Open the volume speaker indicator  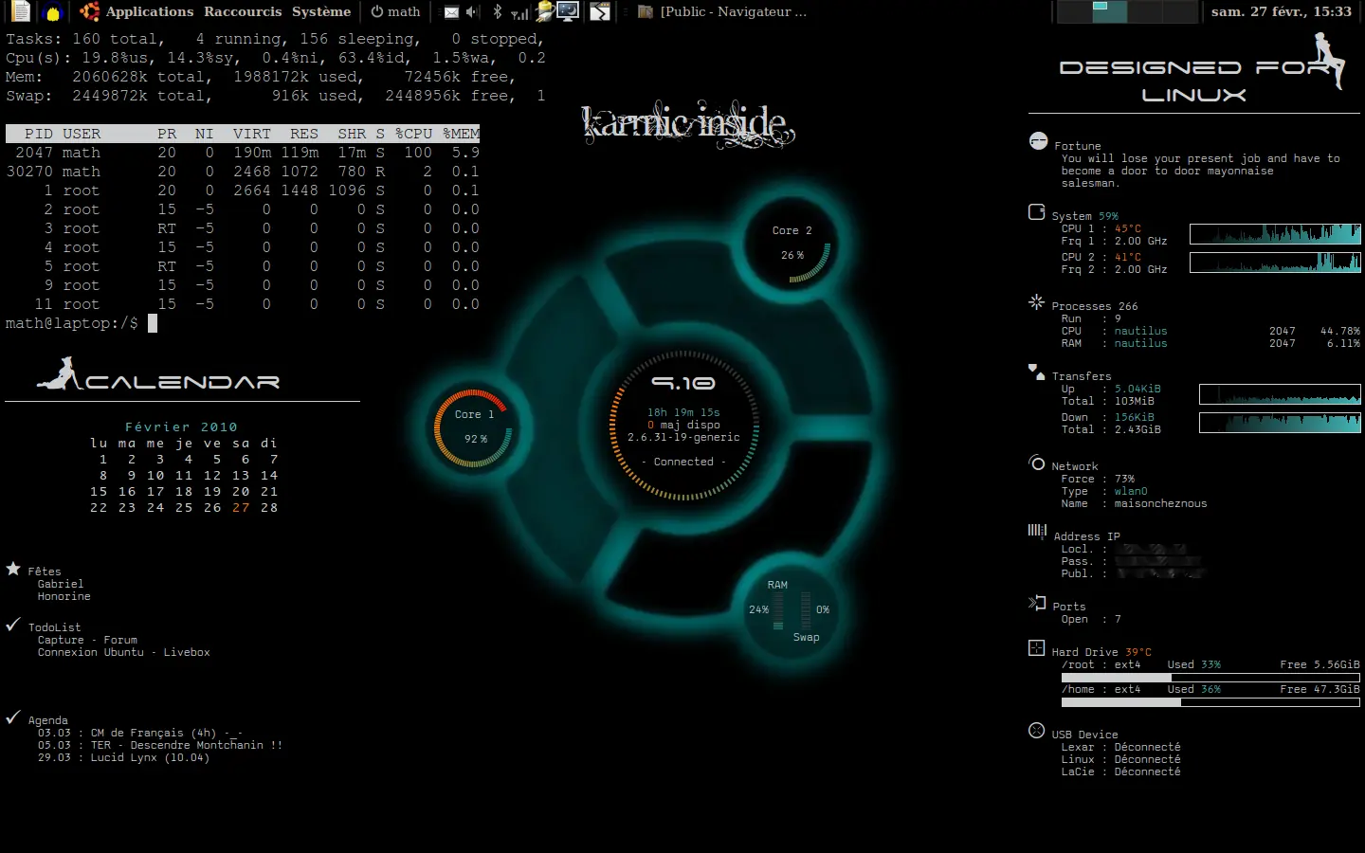tap(472, 12)
